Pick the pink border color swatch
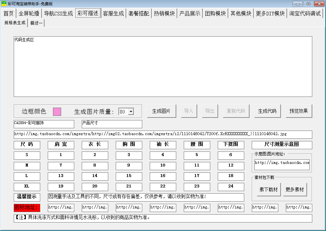 [x=57, y=111]
